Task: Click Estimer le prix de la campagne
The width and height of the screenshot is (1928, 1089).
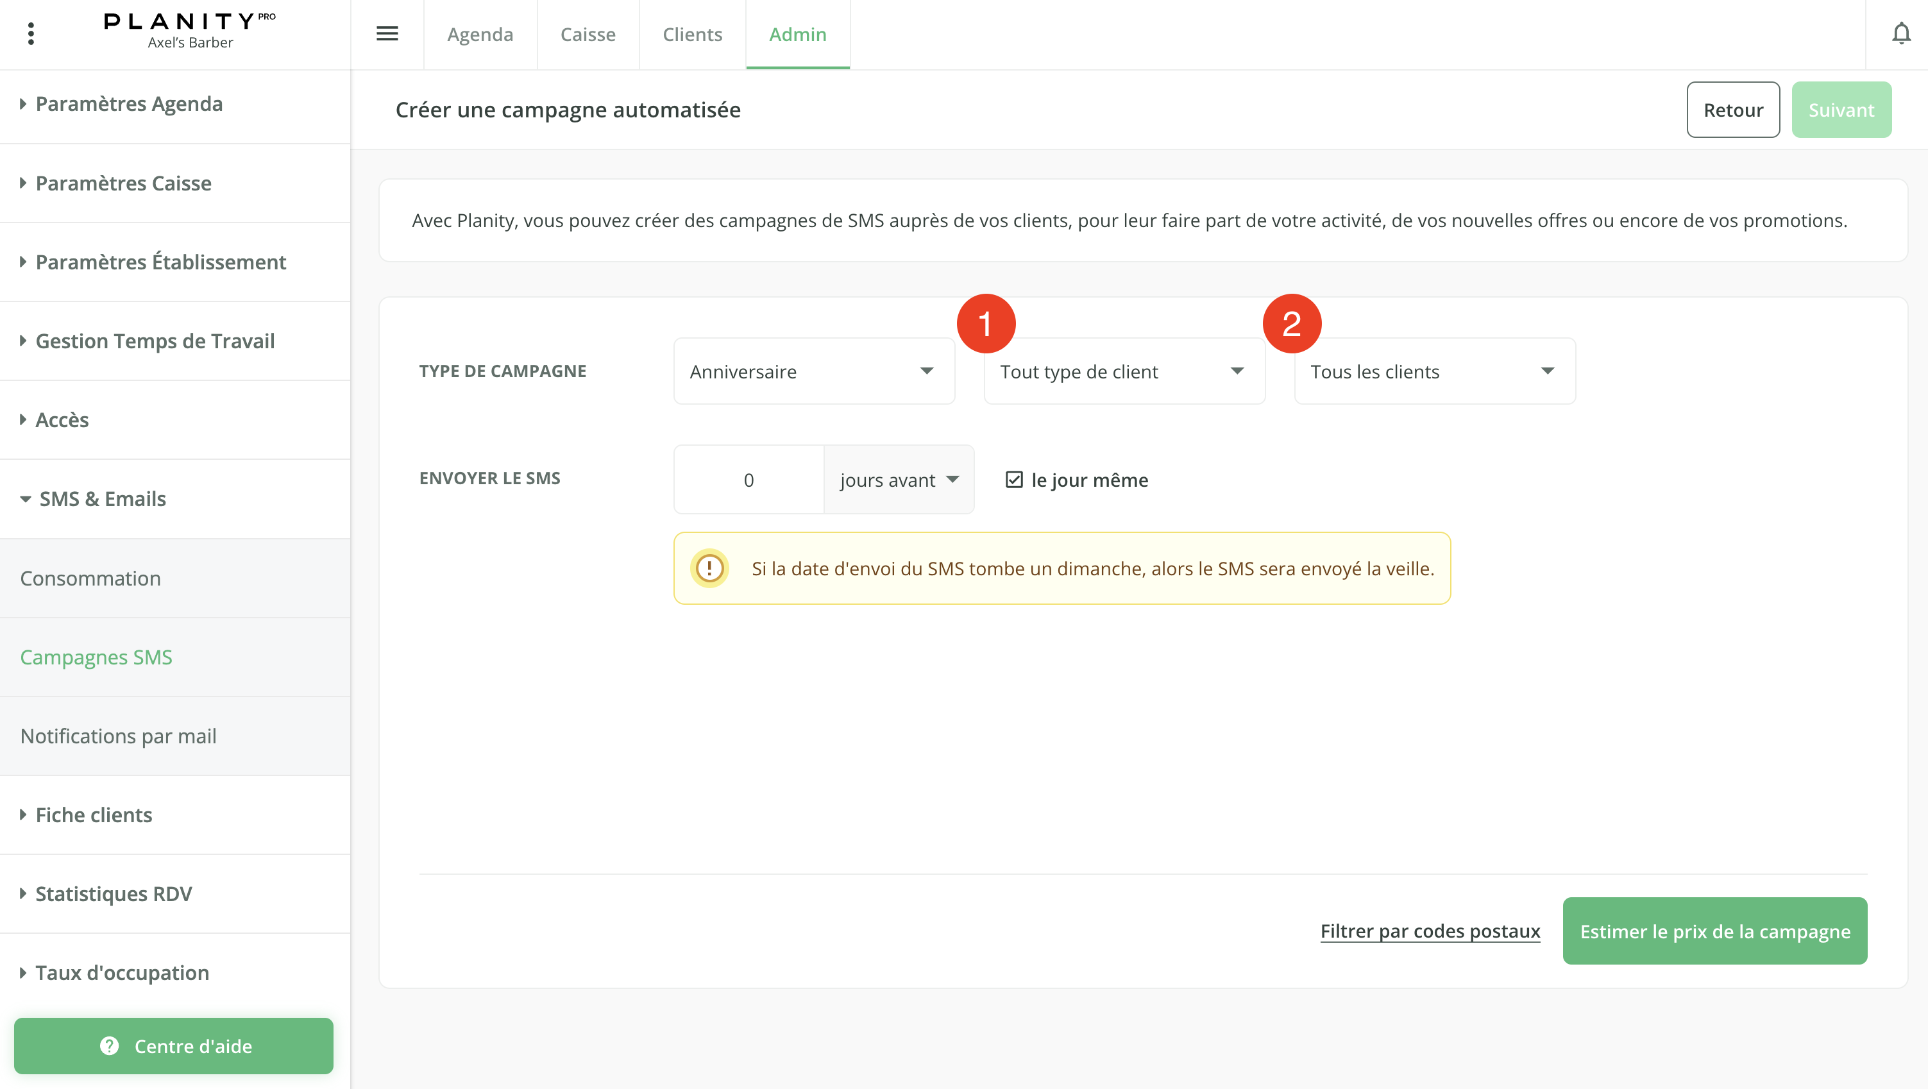Action: [1714, 931]
